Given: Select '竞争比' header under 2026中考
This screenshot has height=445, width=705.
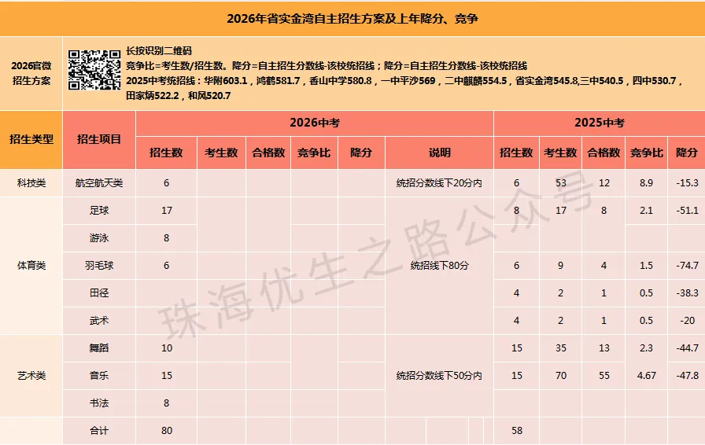Looking at the screenshot, I should click(x=314, y=153).
